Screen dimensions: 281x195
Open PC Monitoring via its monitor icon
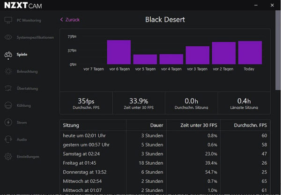click(x=8, y=20)
